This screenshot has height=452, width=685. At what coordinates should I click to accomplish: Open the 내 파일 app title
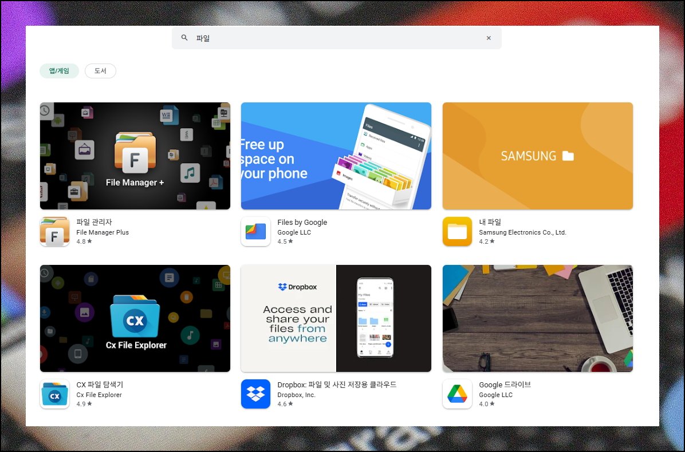tap(490, 222)
